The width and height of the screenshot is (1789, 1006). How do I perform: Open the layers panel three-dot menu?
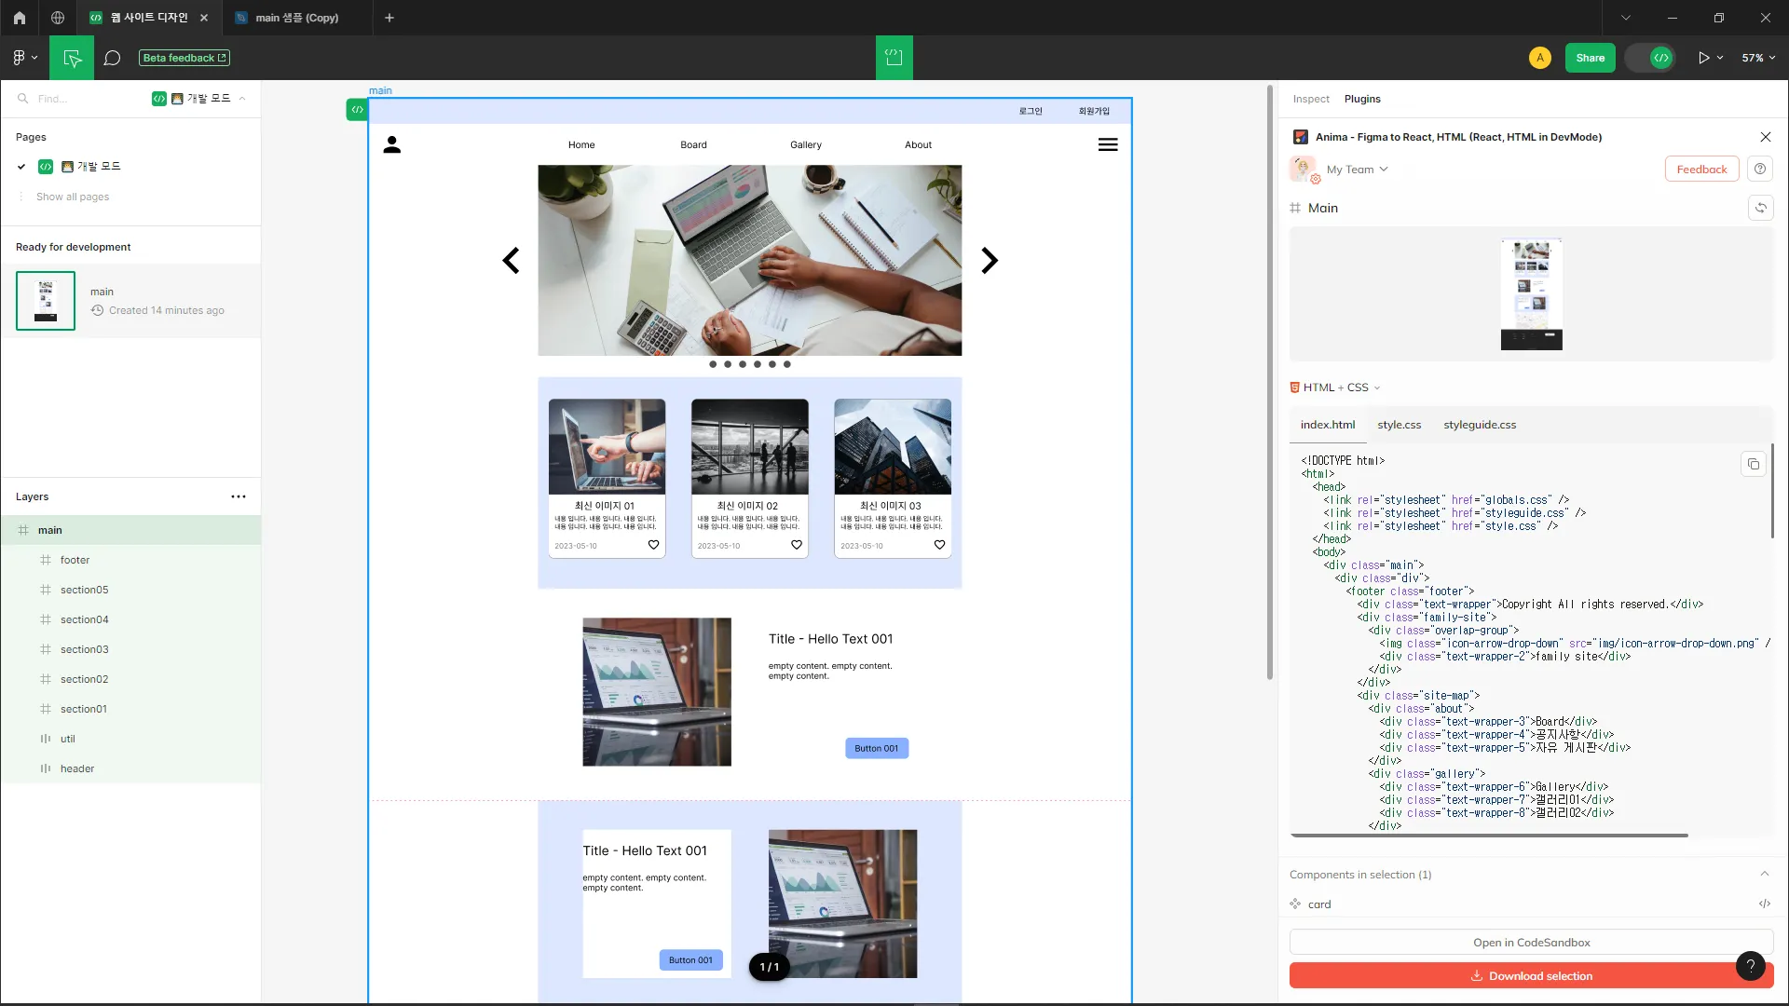[x=239, y=496]
